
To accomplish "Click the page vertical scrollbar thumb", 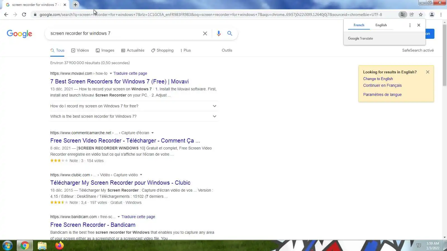I will pyautogui.click(x=444, y=55).
